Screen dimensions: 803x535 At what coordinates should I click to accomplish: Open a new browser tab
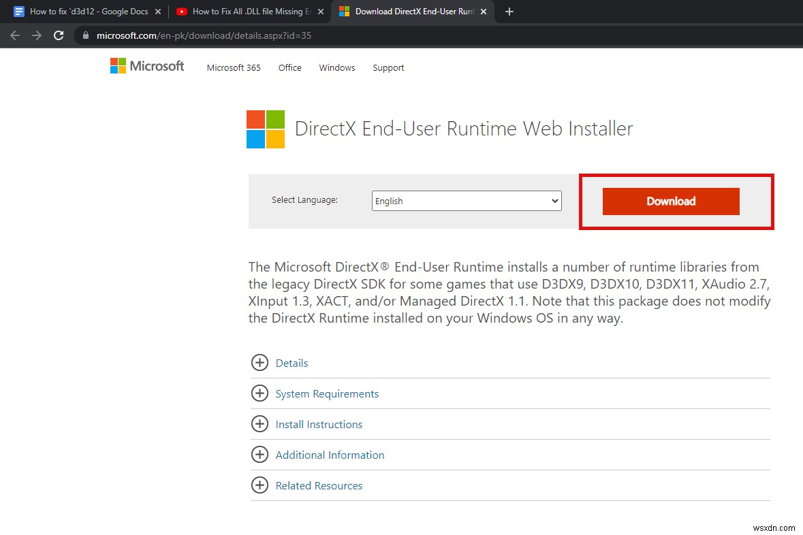pyautogui.click(x=508, y=12)
